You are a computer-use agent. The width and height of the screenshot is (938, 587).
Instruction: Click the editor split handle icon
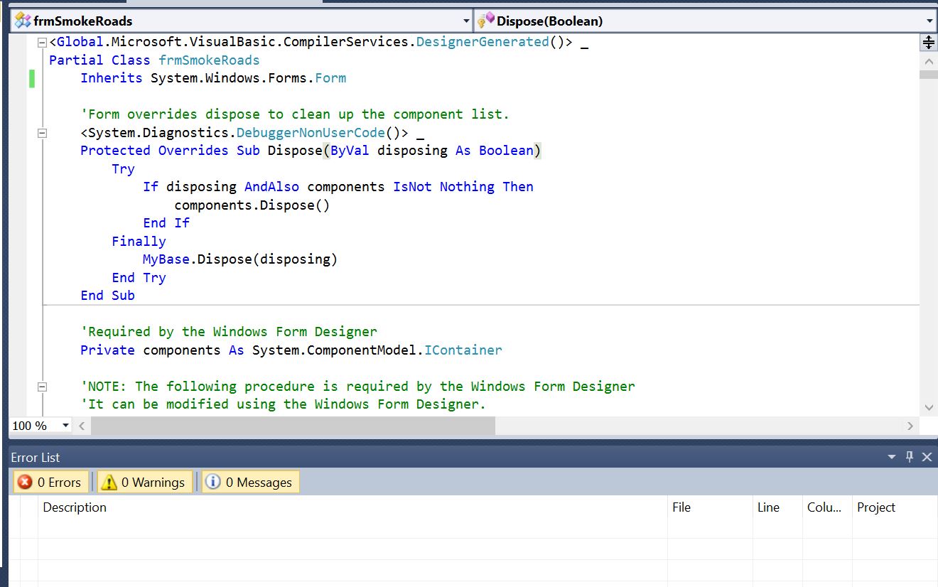point(928,42)
